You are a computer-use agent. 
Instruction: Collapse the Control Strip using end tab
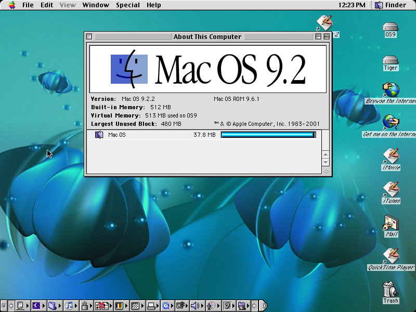pyautogui.click(x=263, y=306)
